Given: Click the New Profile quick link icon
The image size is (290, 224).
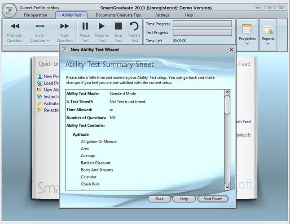Looking at the screenshot, I should 40,76.
